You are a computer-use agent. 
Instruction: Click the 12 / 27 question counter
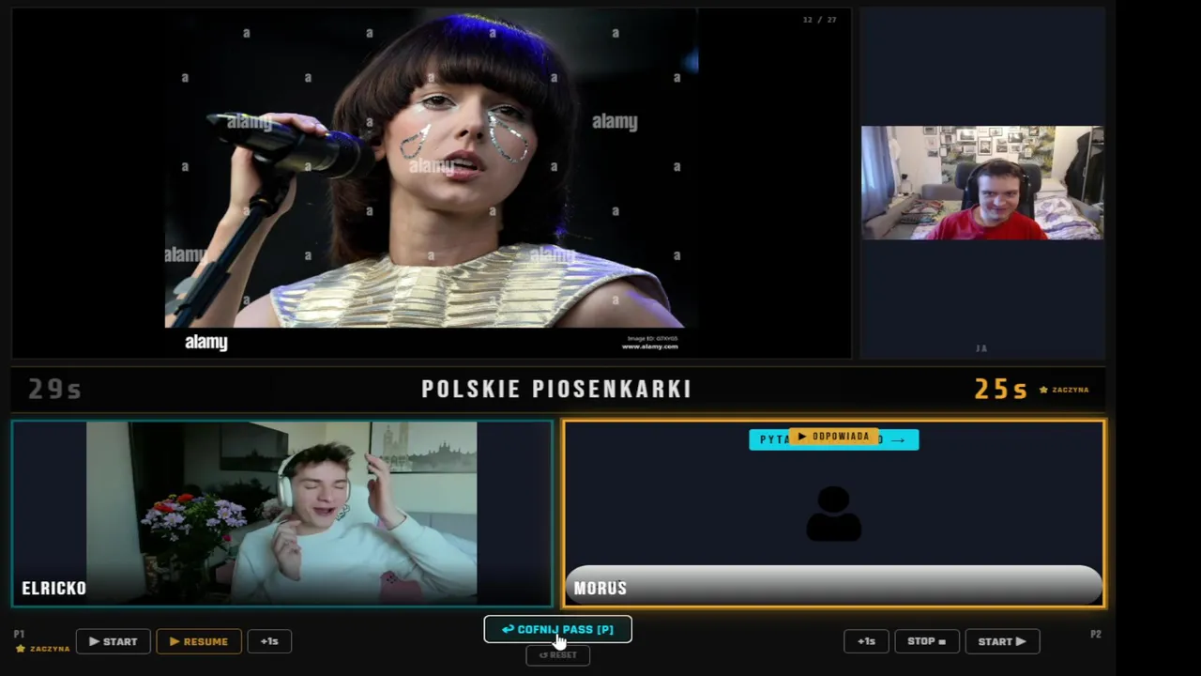point(819,20)
